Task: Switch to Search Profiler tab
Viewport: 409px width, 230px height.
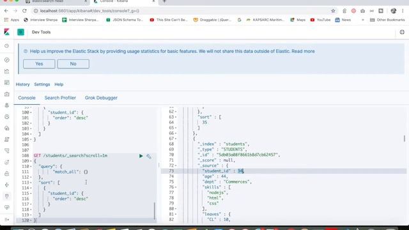Action: click(60, 98)
